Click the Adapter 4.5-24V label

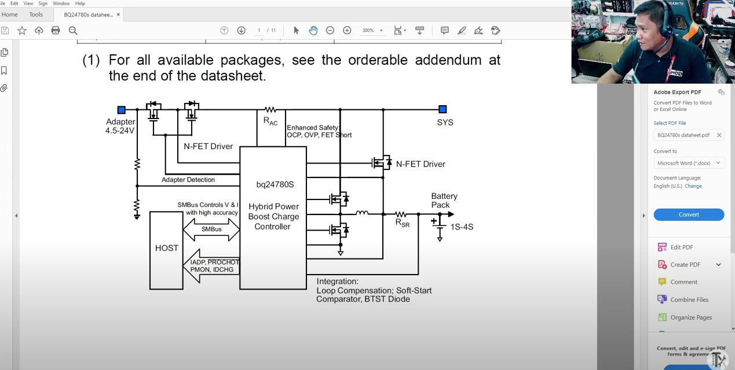(x=120, y=126)
